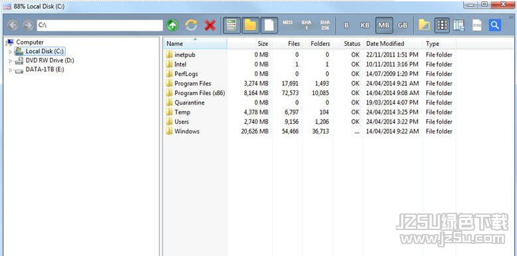Toggle showing folders in the list
This screenshot has width=517, height=256.
250,25
